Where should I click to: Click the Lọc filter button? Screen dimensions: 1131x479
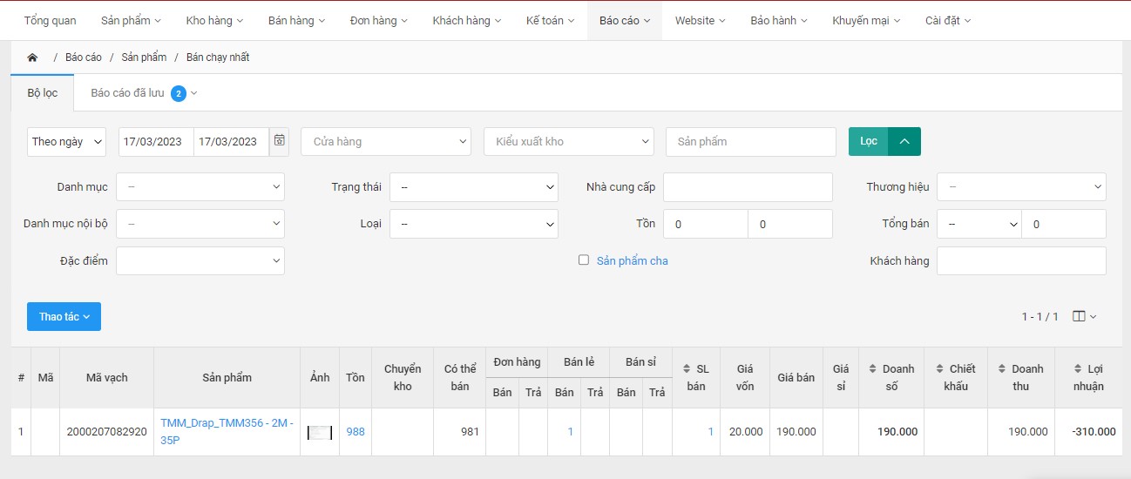[x=868, y=141]
